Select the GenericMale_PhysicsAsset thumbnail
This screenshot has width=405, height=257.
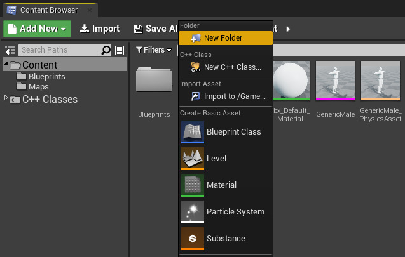click(x=380, y=81)
